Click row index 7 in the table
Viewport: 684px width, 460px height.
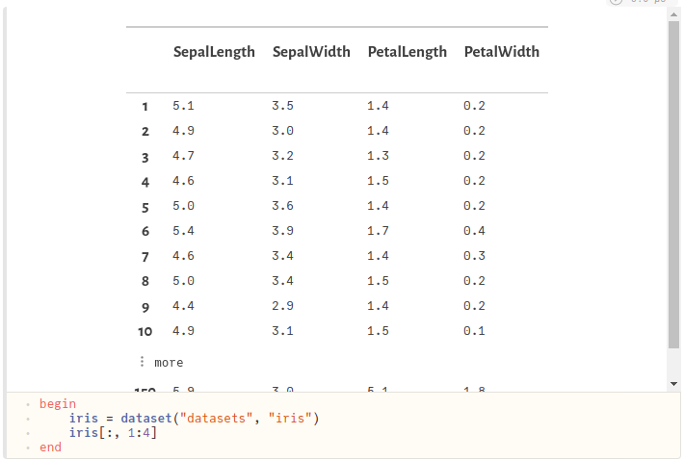click(x=145, y=257)
